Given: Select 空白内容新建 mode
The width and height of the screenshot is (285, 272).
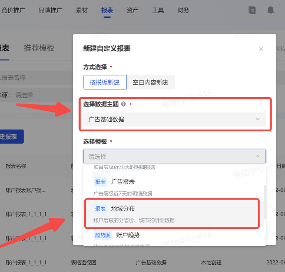Looking at the screenshot, I should coord(150,82).
